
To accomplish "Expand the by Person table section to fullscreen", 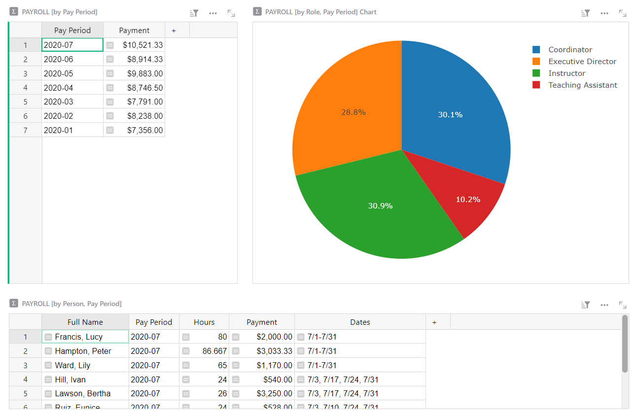I will pos(623,305).
